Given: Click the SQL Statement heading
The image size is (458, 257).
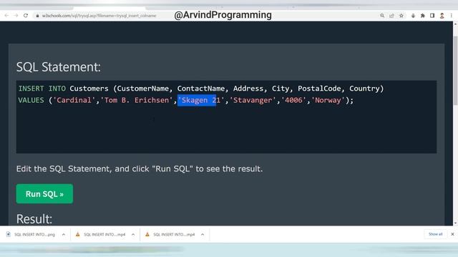Looking at the screenshot, I should [x=59, y=67].
